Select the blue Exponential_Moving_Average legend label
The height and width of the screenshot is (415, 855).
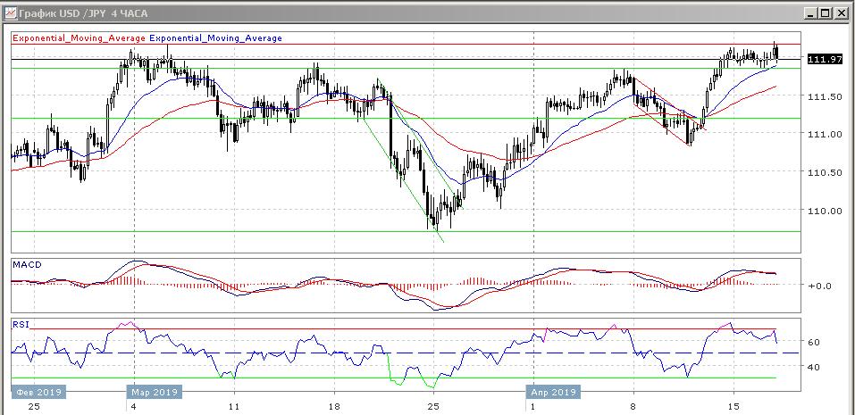point(215,38)
